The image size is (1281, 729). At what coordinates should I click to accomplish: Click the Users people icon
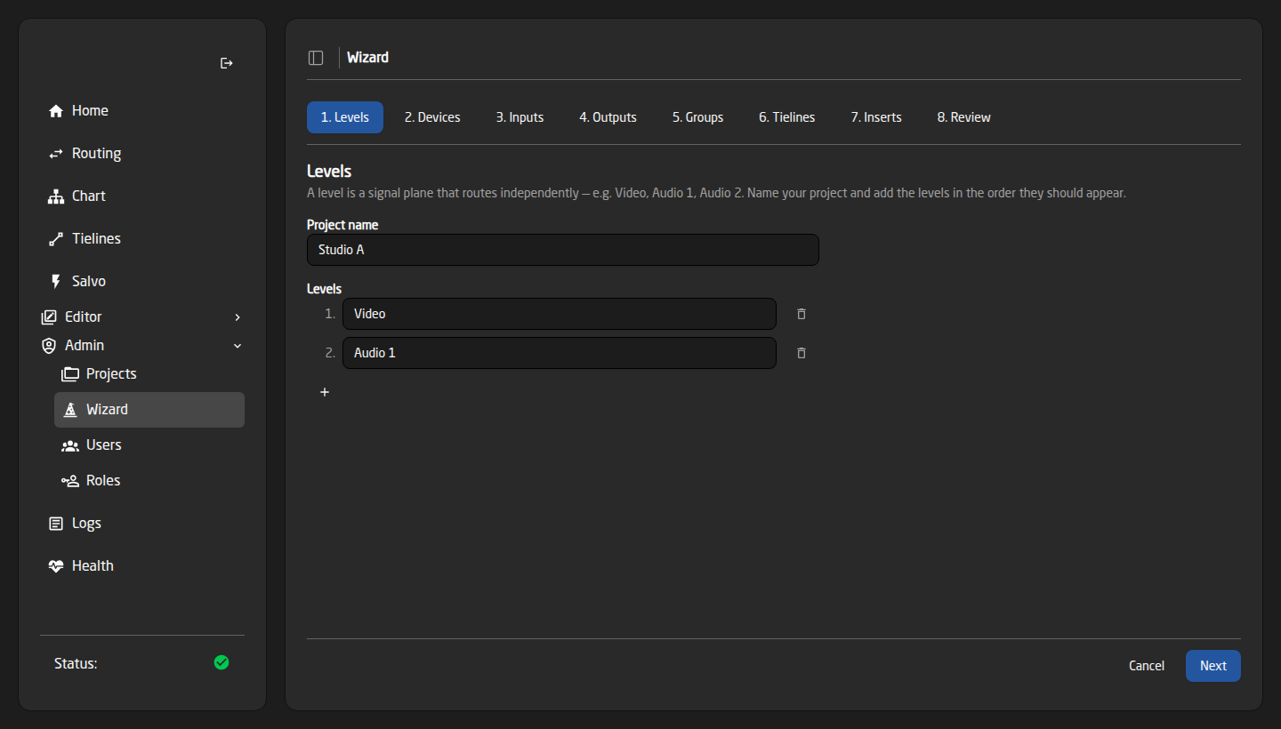[70, 445]
